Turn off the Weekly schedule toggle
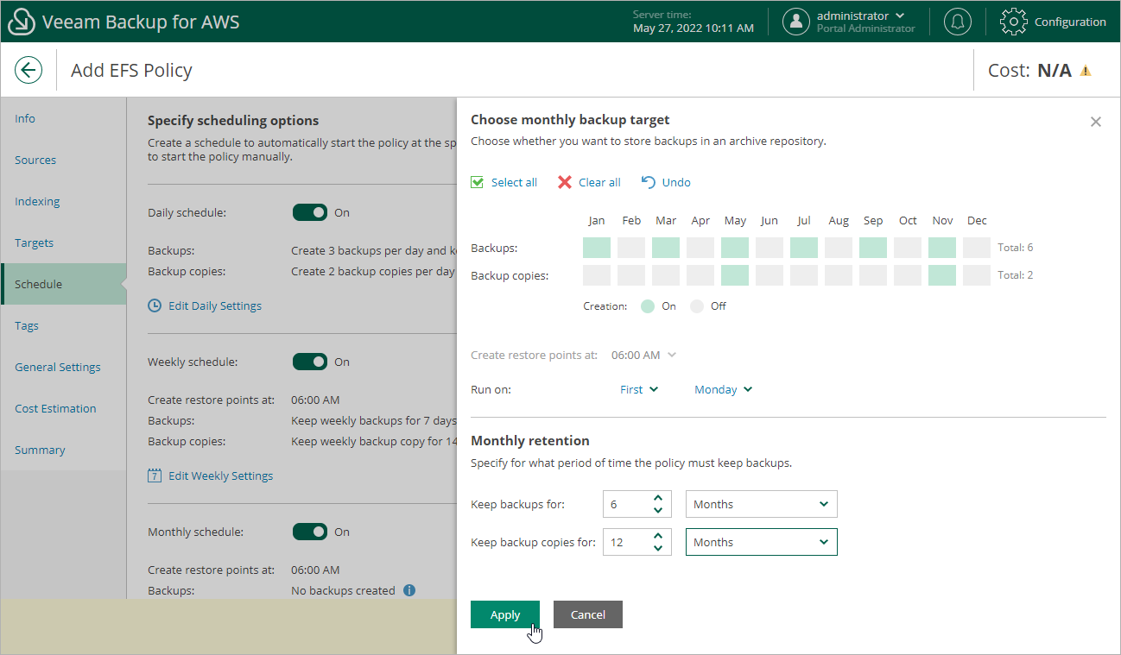The width and height of the screenshot is (1121, 655). tap(310, 362)
